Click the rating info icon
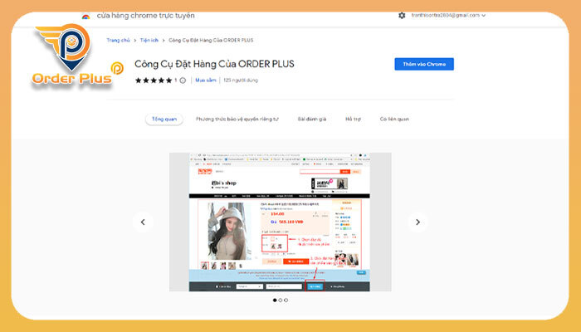The width and height of the screenshot is (581, 332). (183, 81)
